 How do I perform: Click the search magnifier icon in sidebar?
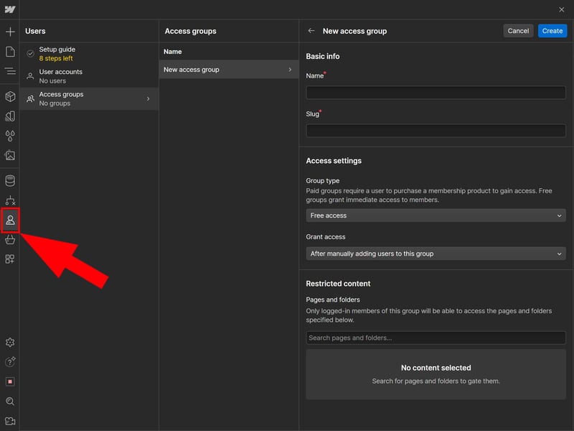10,402
